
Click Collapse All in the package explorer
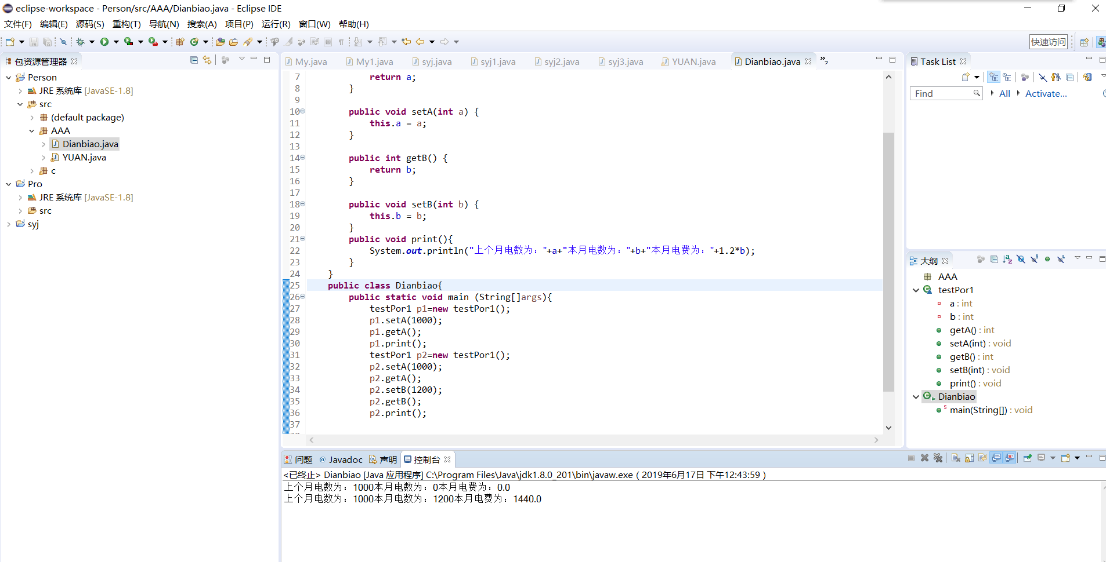coord(194,60)
